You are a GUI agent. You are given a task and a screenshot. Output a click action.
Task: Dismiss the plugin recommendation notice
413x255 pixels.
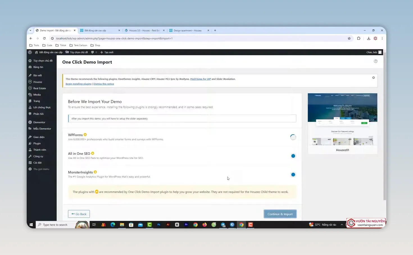tap(373, 78)
